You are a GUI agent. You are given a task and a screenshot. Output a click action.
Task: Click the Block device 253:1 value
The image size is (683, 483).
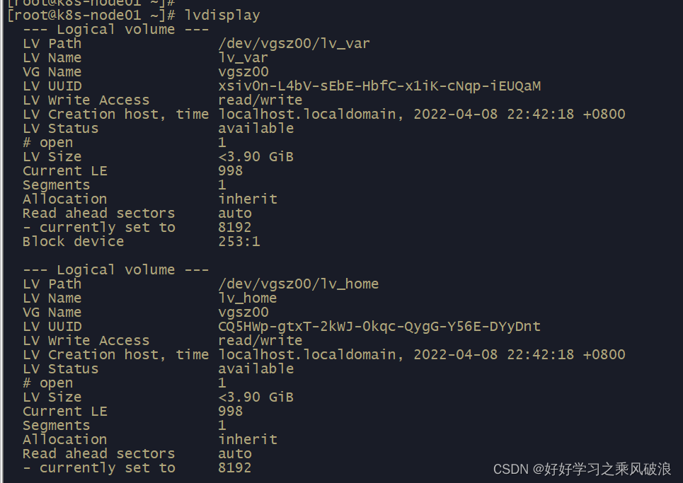tap(239, 242)
